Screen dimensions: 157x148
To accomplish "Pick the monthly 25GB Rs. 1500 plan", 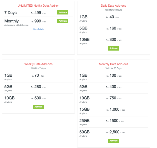I will coord(114,122).
